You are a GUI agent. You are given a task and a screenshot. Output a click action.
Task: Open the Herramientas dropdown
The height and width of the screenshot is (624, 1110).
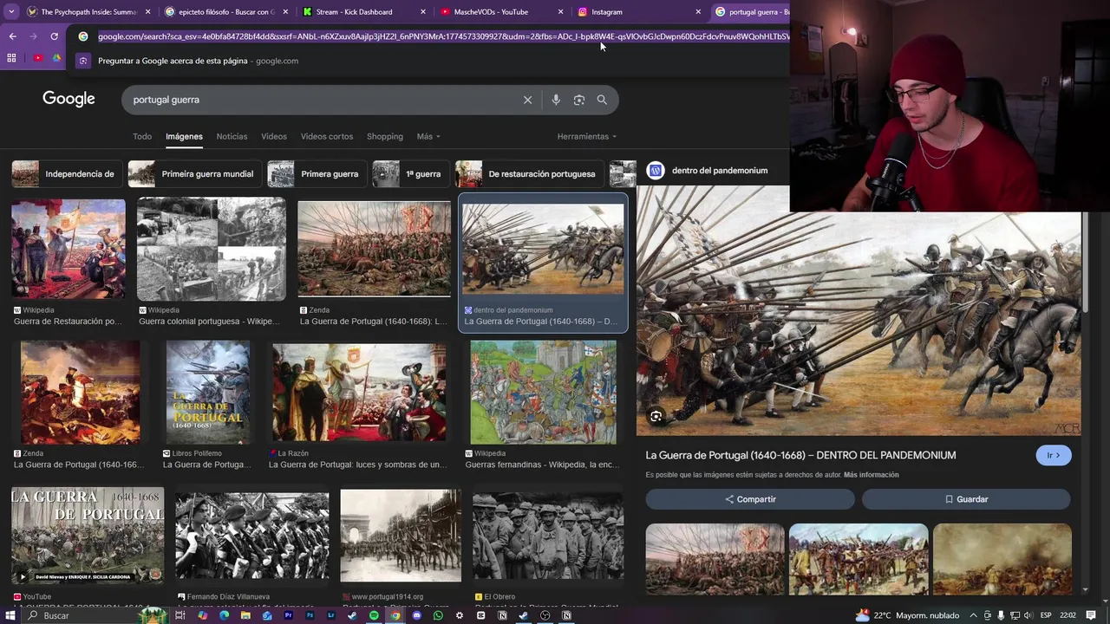click(x=587, y=136)
